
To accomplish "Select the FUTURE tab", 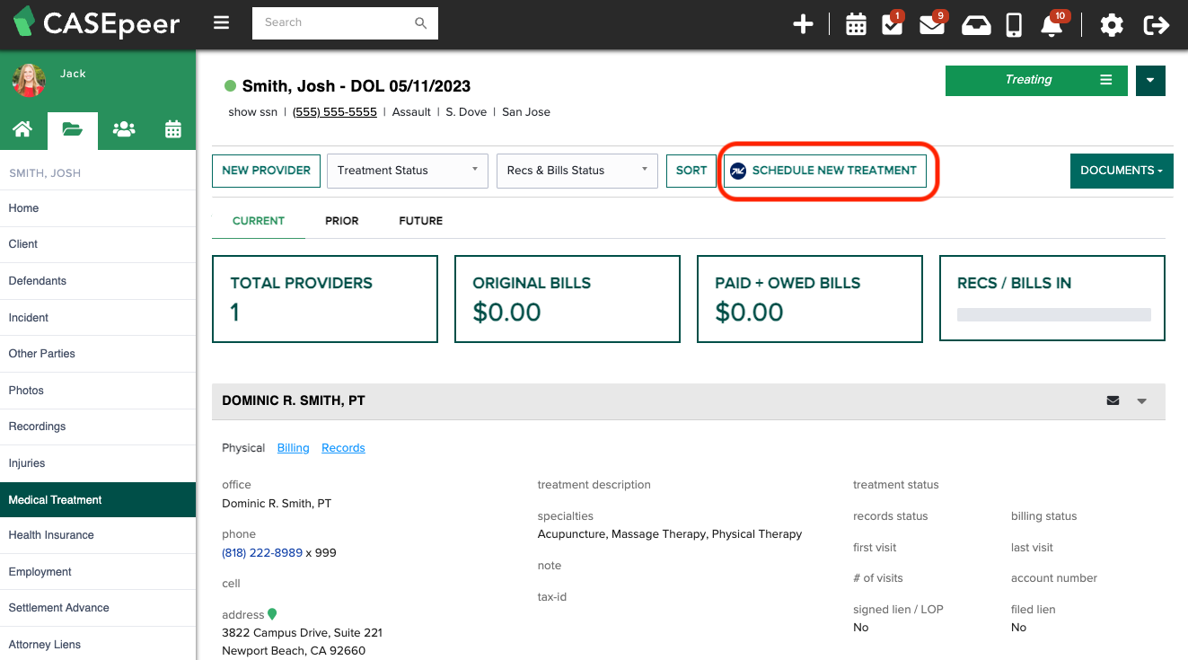I will click(x=419, y=220).
